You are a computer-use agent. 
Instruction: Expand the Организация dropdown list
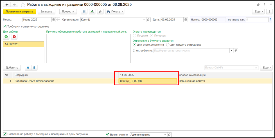click(x=144, y=20)
